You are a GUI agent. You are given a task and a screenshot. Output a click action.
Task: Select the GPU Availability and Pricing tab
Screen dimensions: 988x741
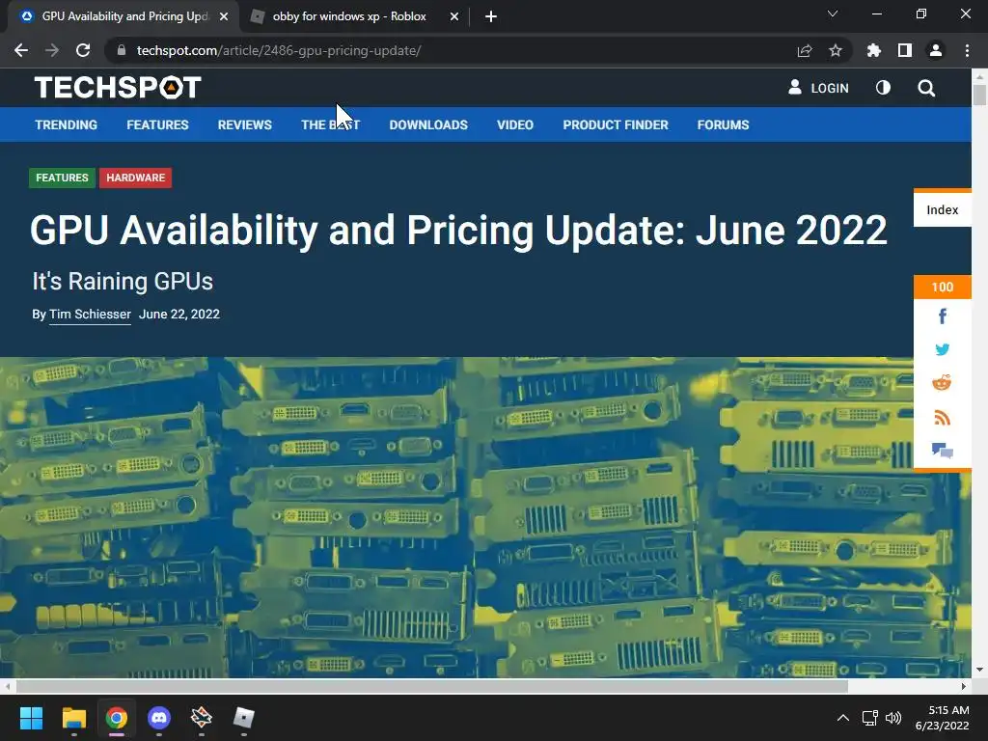coord(124,16)
